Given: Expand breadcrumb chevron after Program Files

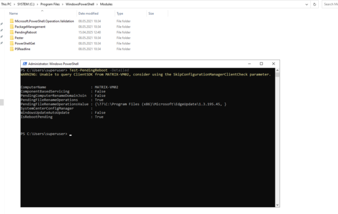Looking at the screenshot, I should point(63,5).
